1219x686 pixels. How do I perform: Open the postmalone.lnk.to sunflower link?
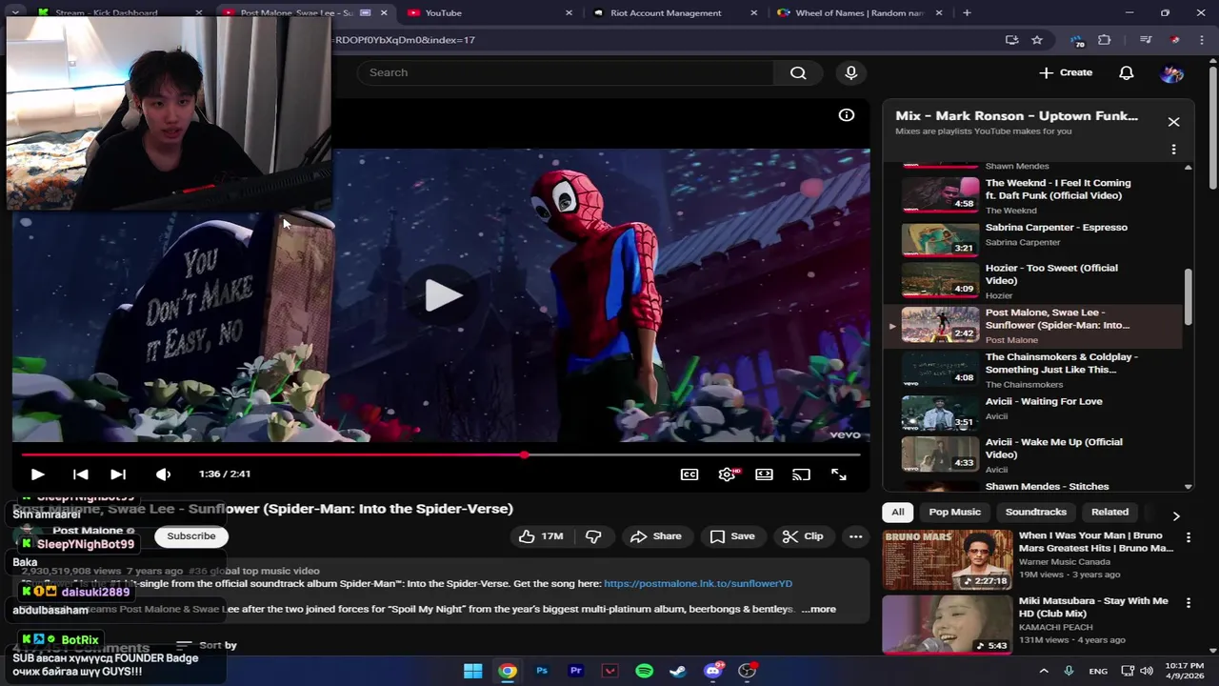pyautogui.click(x=698, y=583)
